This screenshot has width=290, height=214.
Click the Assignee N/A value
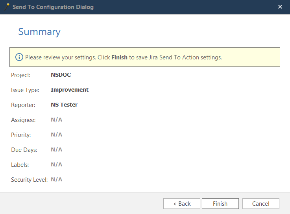coord(57,120)
